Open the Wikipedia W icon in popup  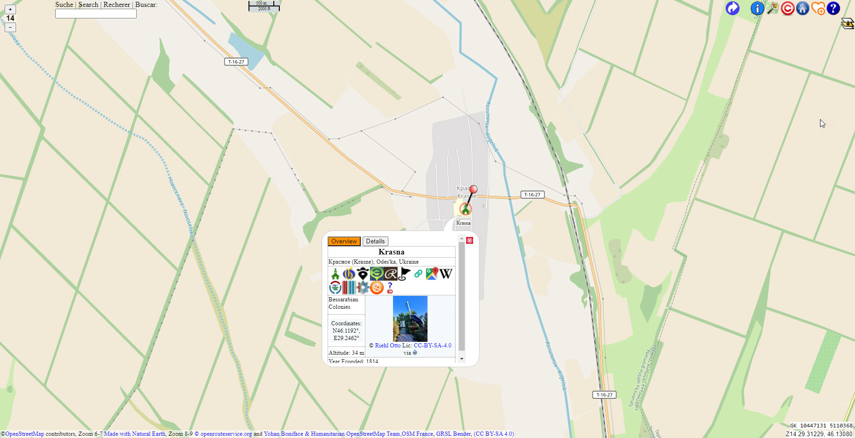[x=445, y=274]
